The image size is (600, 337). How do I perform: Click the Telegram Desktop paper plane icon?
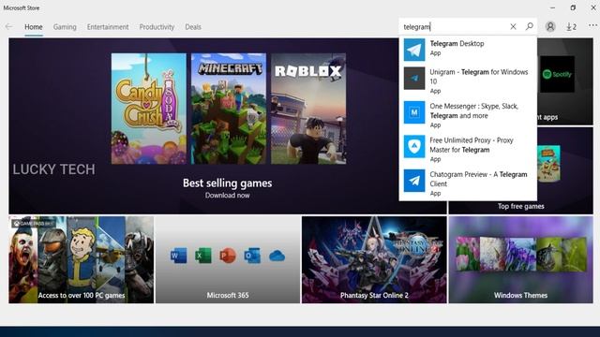point(414,50)
